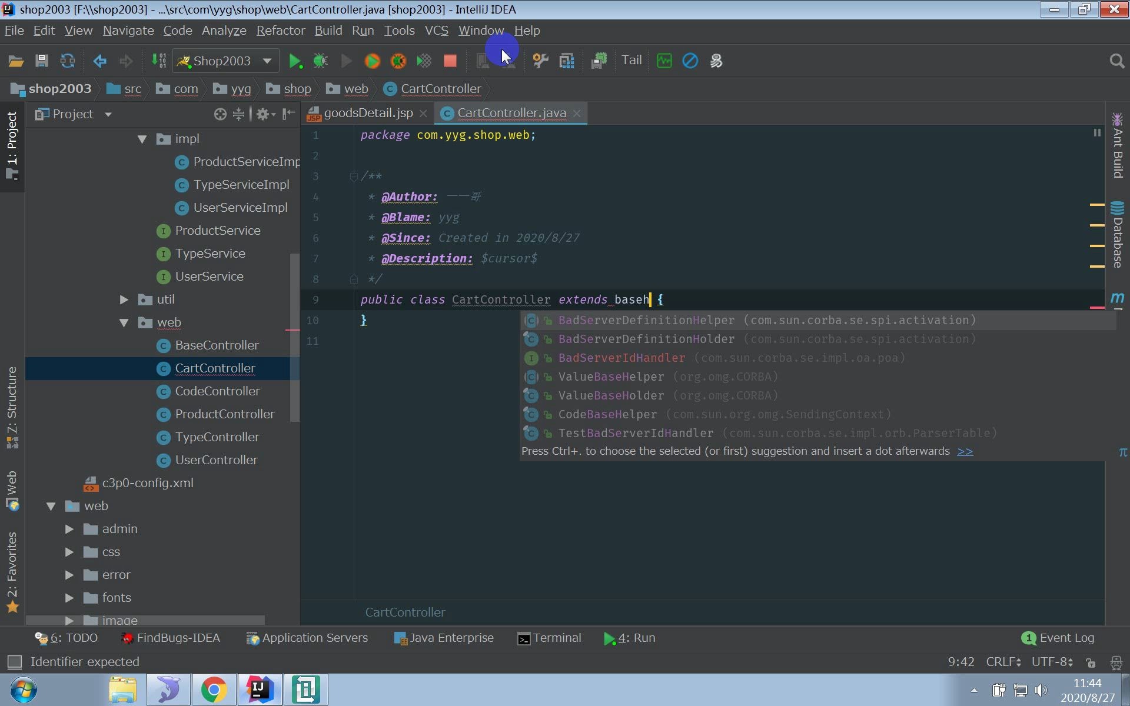Click the Chrome icon in Windows taskbar
Viewport: 1130px width, 706px height.
214,690
